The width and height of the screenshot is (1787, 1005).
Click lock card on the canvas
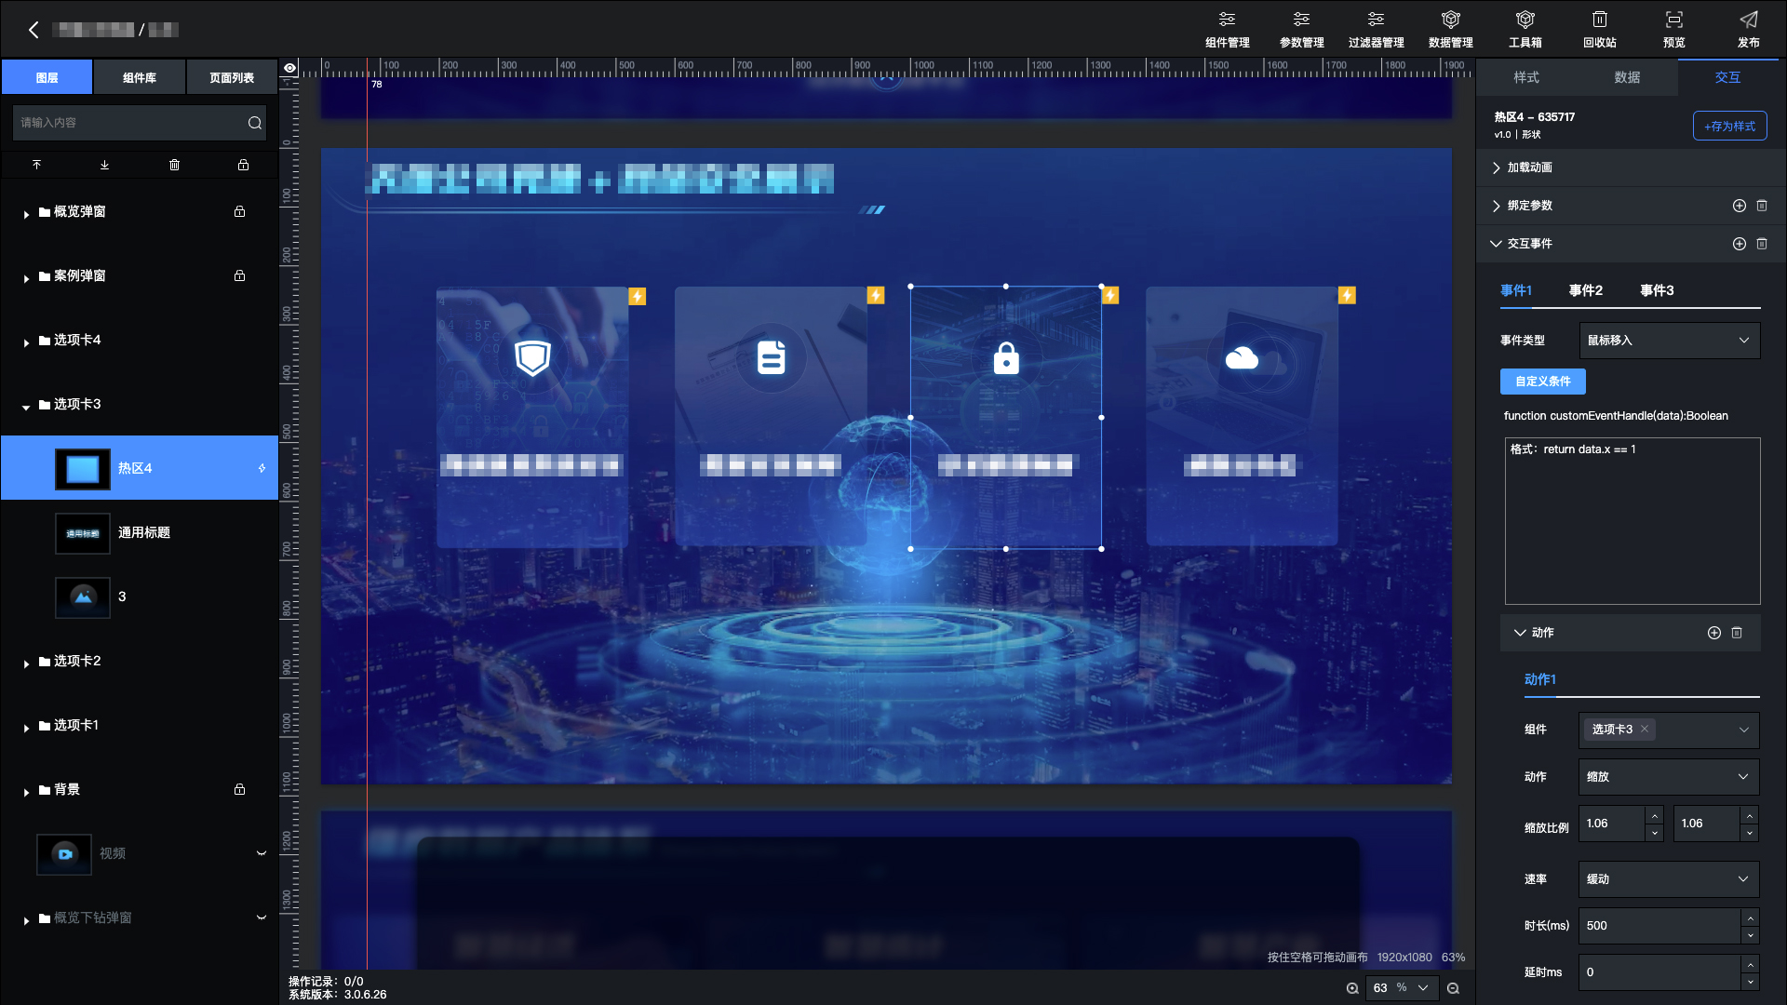point(1006,417)
